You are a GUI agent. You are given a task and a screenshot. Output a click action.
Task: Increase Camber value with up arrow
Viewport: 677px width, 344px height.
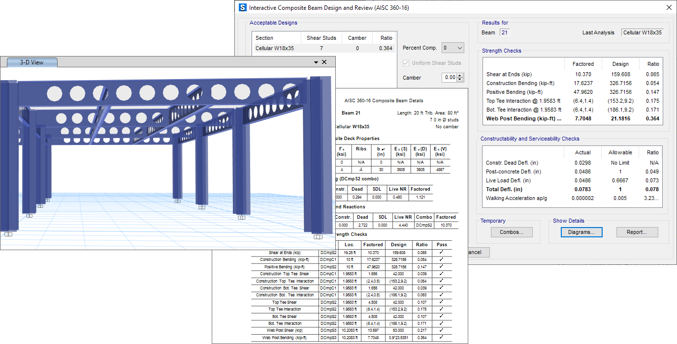460,75
